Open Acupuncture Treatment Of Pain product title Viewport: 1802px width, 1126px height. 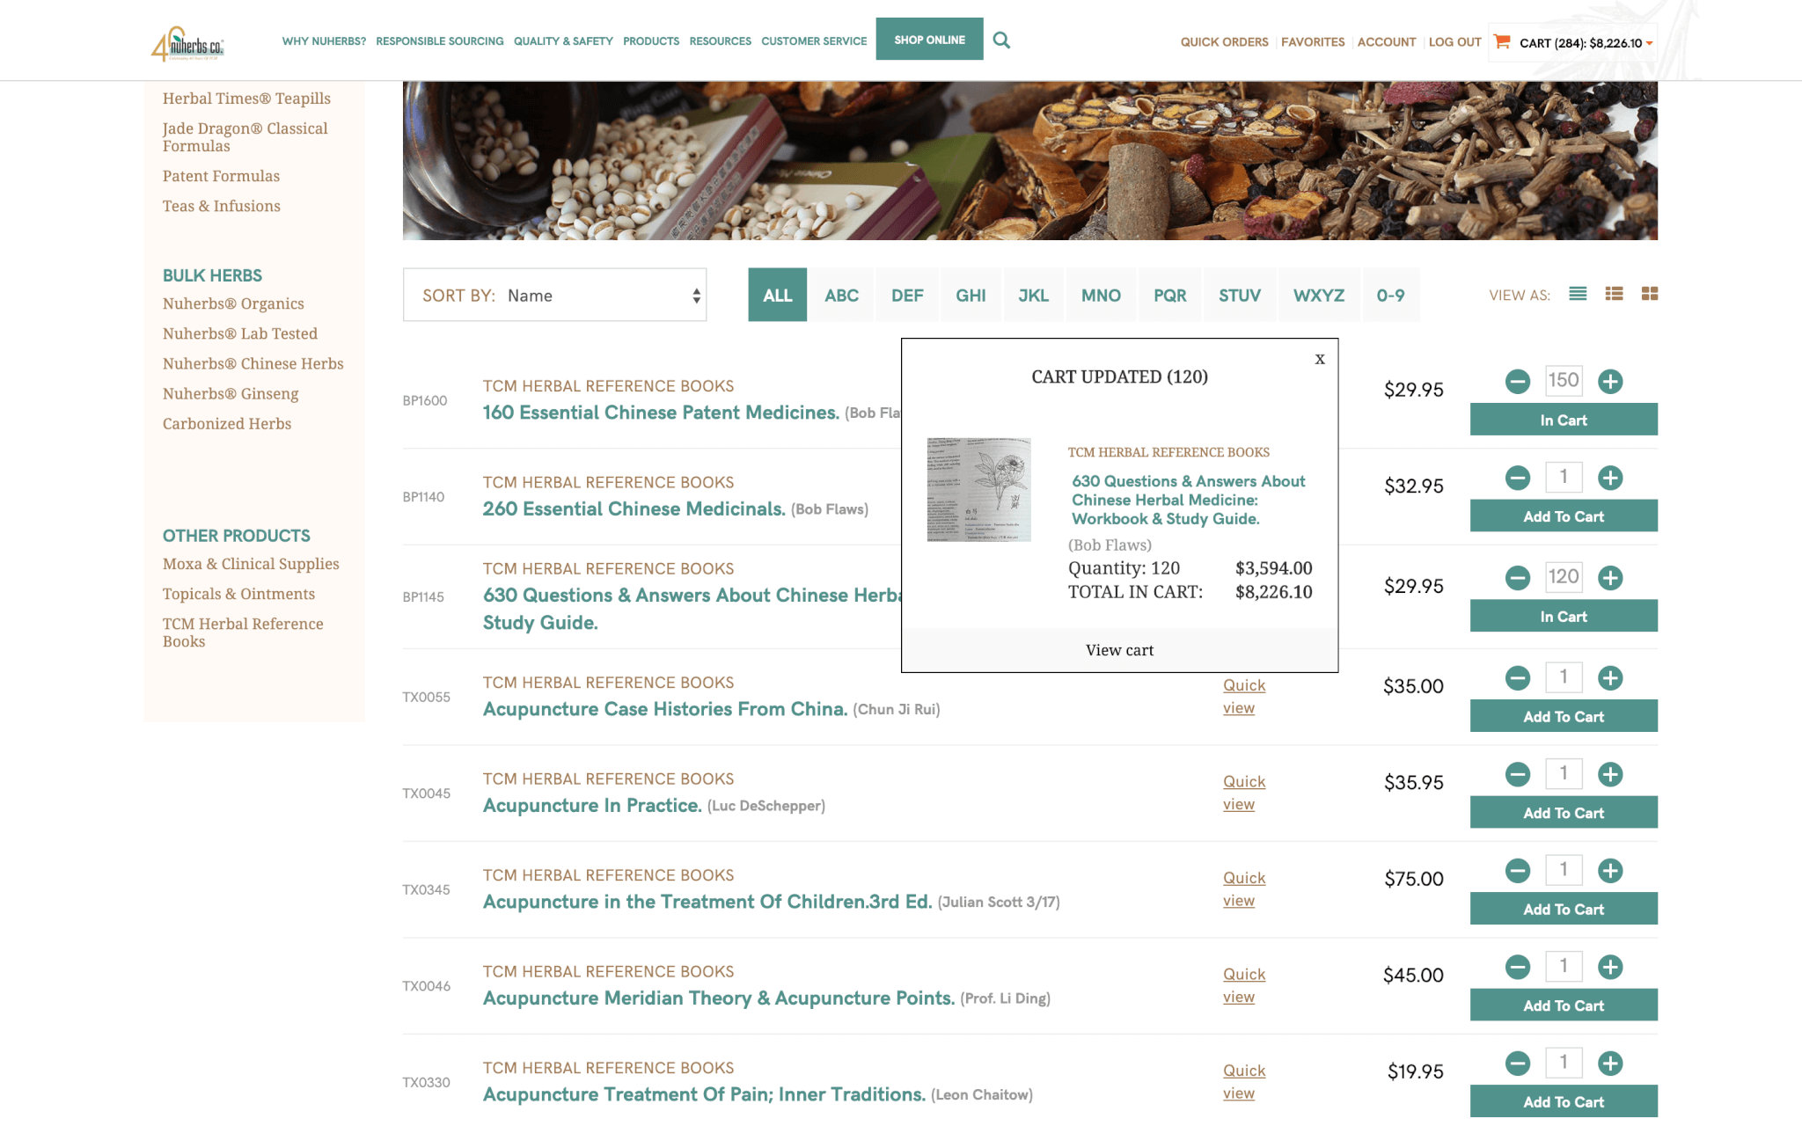click(x=704, y=1094)
